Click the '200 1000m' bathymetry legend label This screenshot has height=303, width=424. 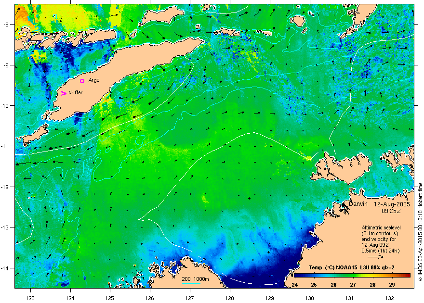point(195,279)
